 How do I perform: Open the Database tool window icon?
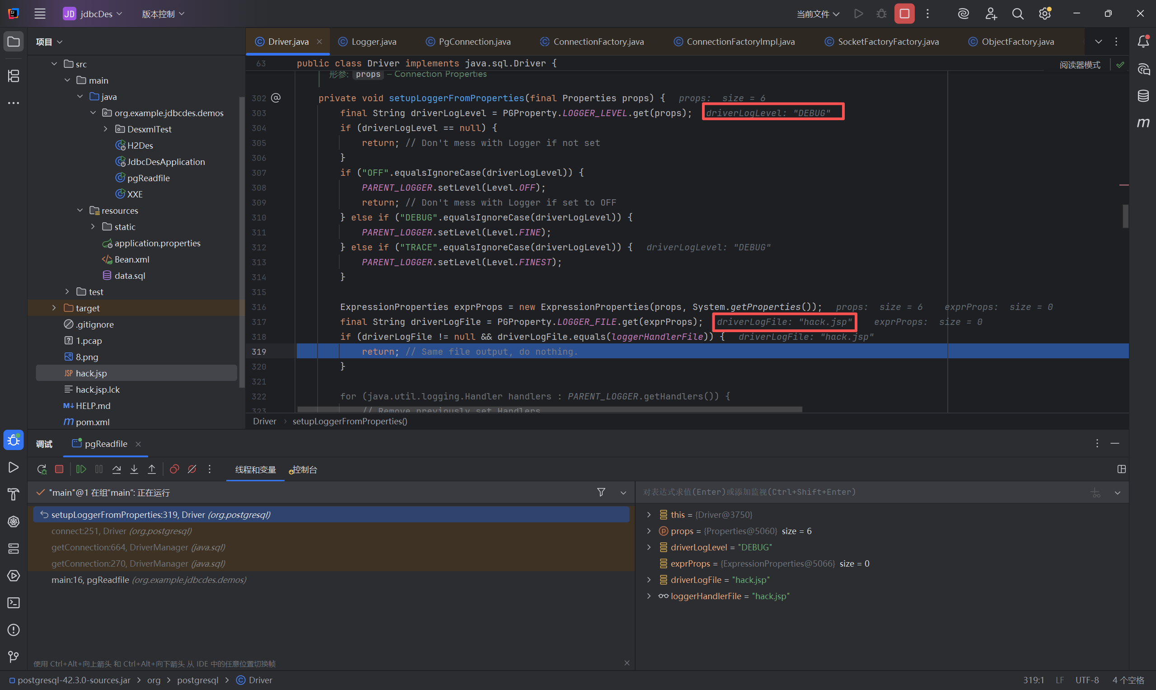tap(1143, 96)
